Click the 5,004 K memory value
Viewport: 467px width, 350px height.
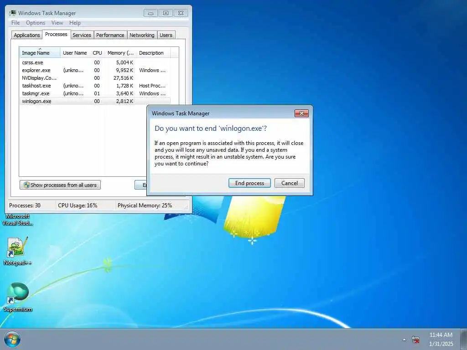point(125,62)
